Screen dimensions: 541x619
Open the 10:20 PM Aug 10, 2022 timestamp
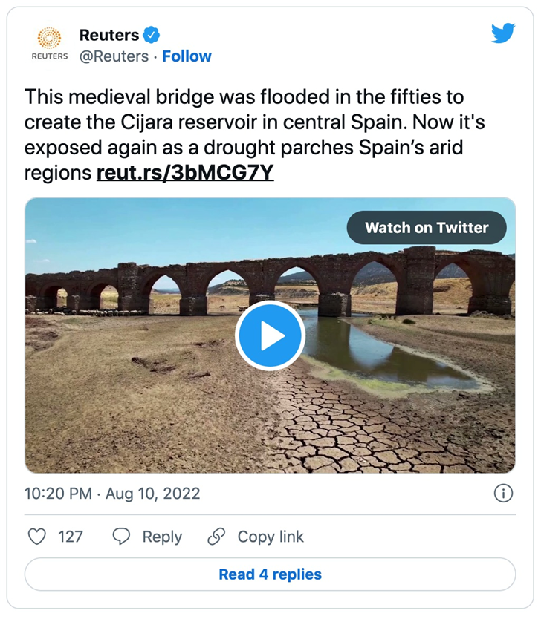coord(112,494)
